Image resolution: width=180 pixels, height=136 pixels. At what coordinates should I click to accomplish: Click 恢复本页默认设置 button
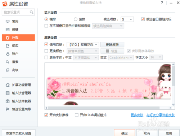point(19,133)
